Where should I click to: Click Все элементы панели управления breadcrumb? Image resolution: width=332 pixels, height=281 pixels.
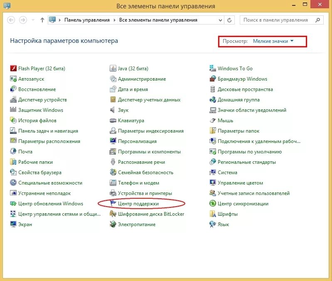point(158,20)
